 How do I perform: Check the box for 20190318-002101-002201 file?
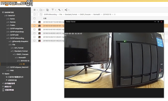(34, 37)
